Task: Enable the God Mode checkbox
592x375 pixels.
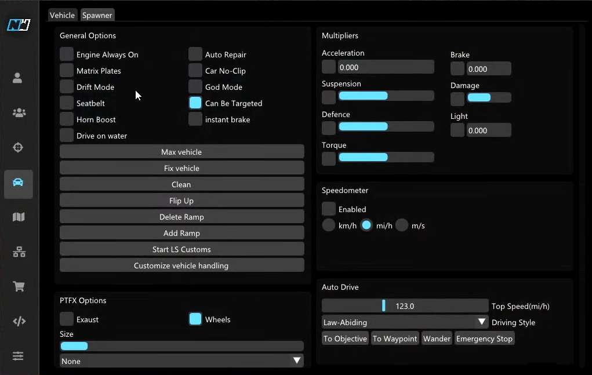Action: tap(195, 87)
